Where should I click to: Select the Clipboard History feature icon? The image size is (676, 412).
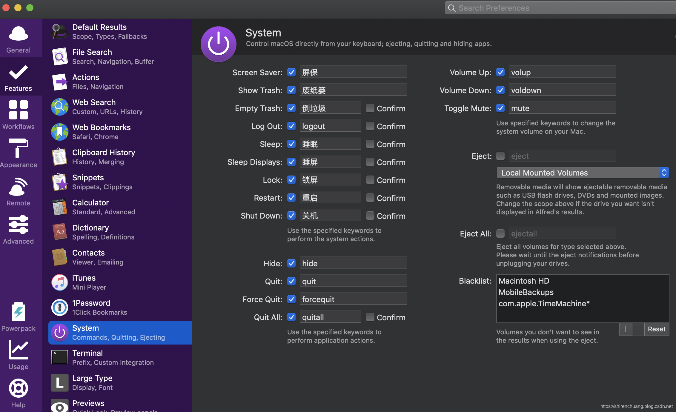pyautogui.click(x=60, y=157)
